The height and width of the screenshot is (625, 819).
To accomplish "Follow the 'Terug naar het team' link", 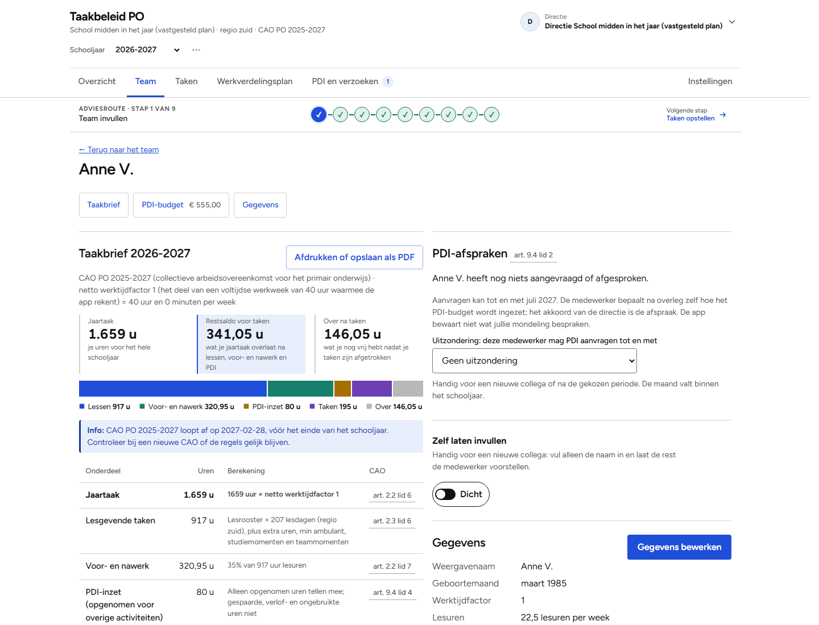I will [119, 149].
